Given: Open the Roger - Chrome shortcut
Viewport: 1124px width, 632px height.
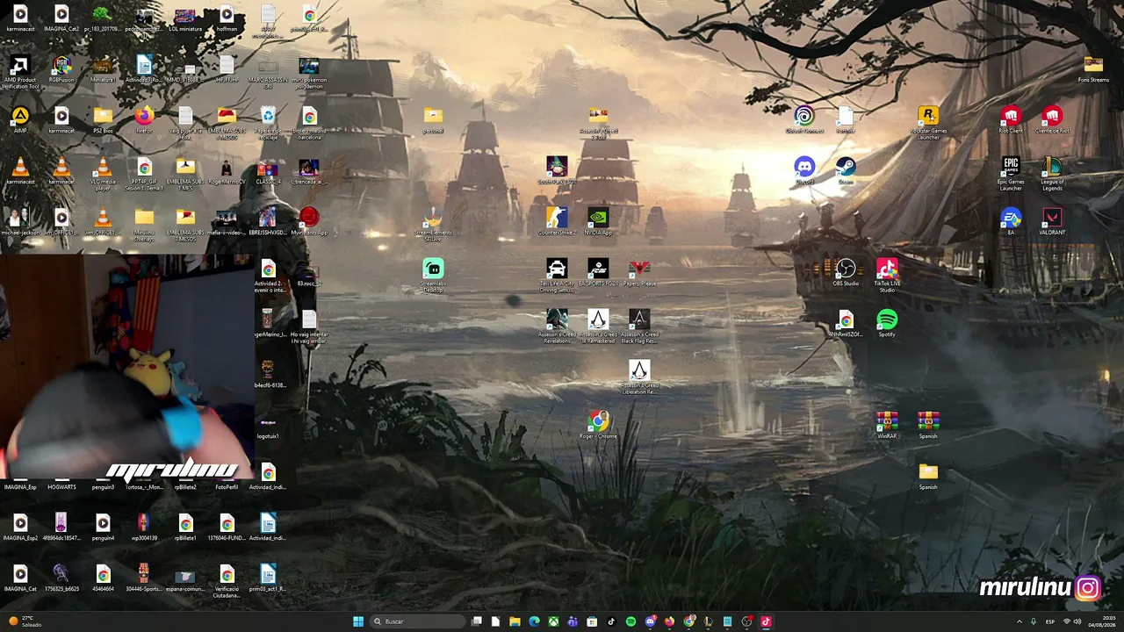Looking at the screenshot, I should click(598, 424).
